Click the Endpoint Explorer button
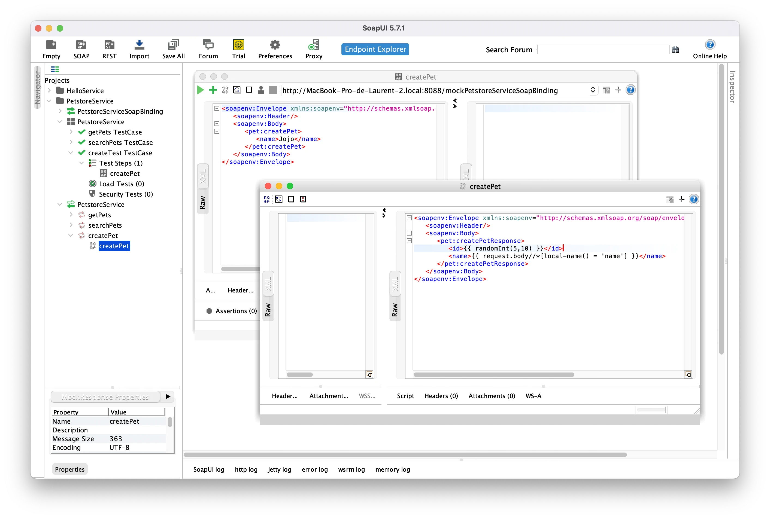 [x=375, y=49]
